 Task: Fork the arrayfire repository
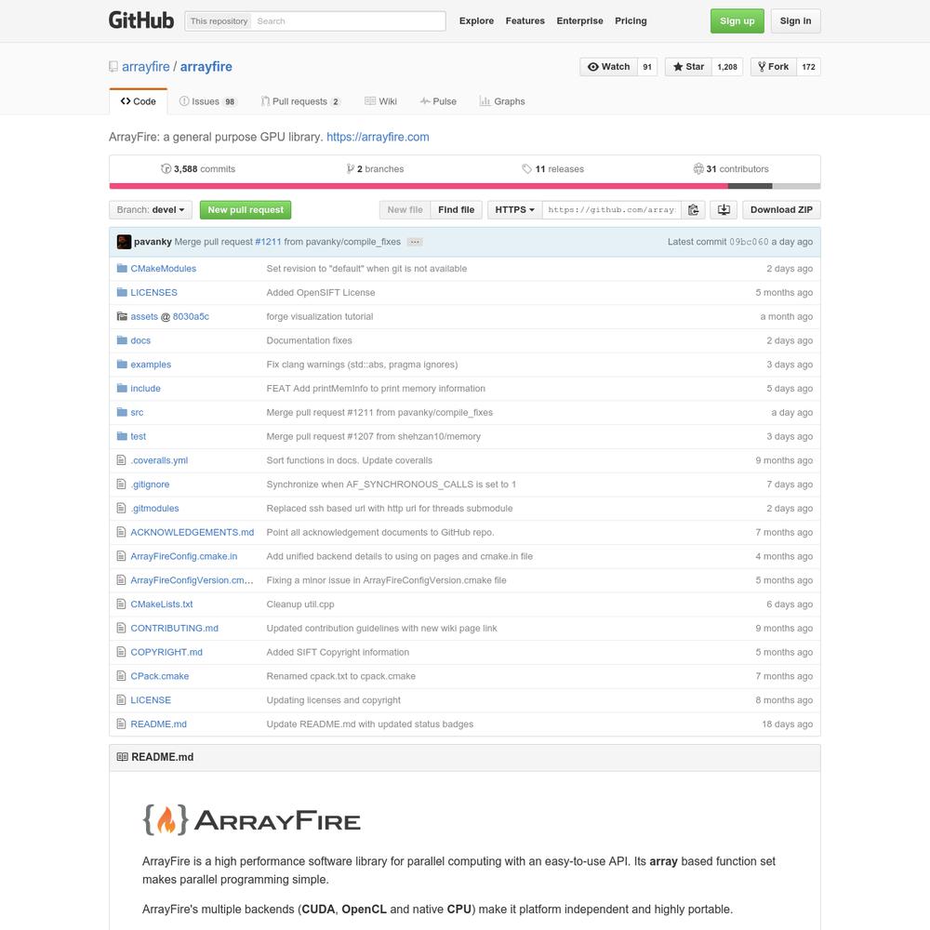coord(774,67)
